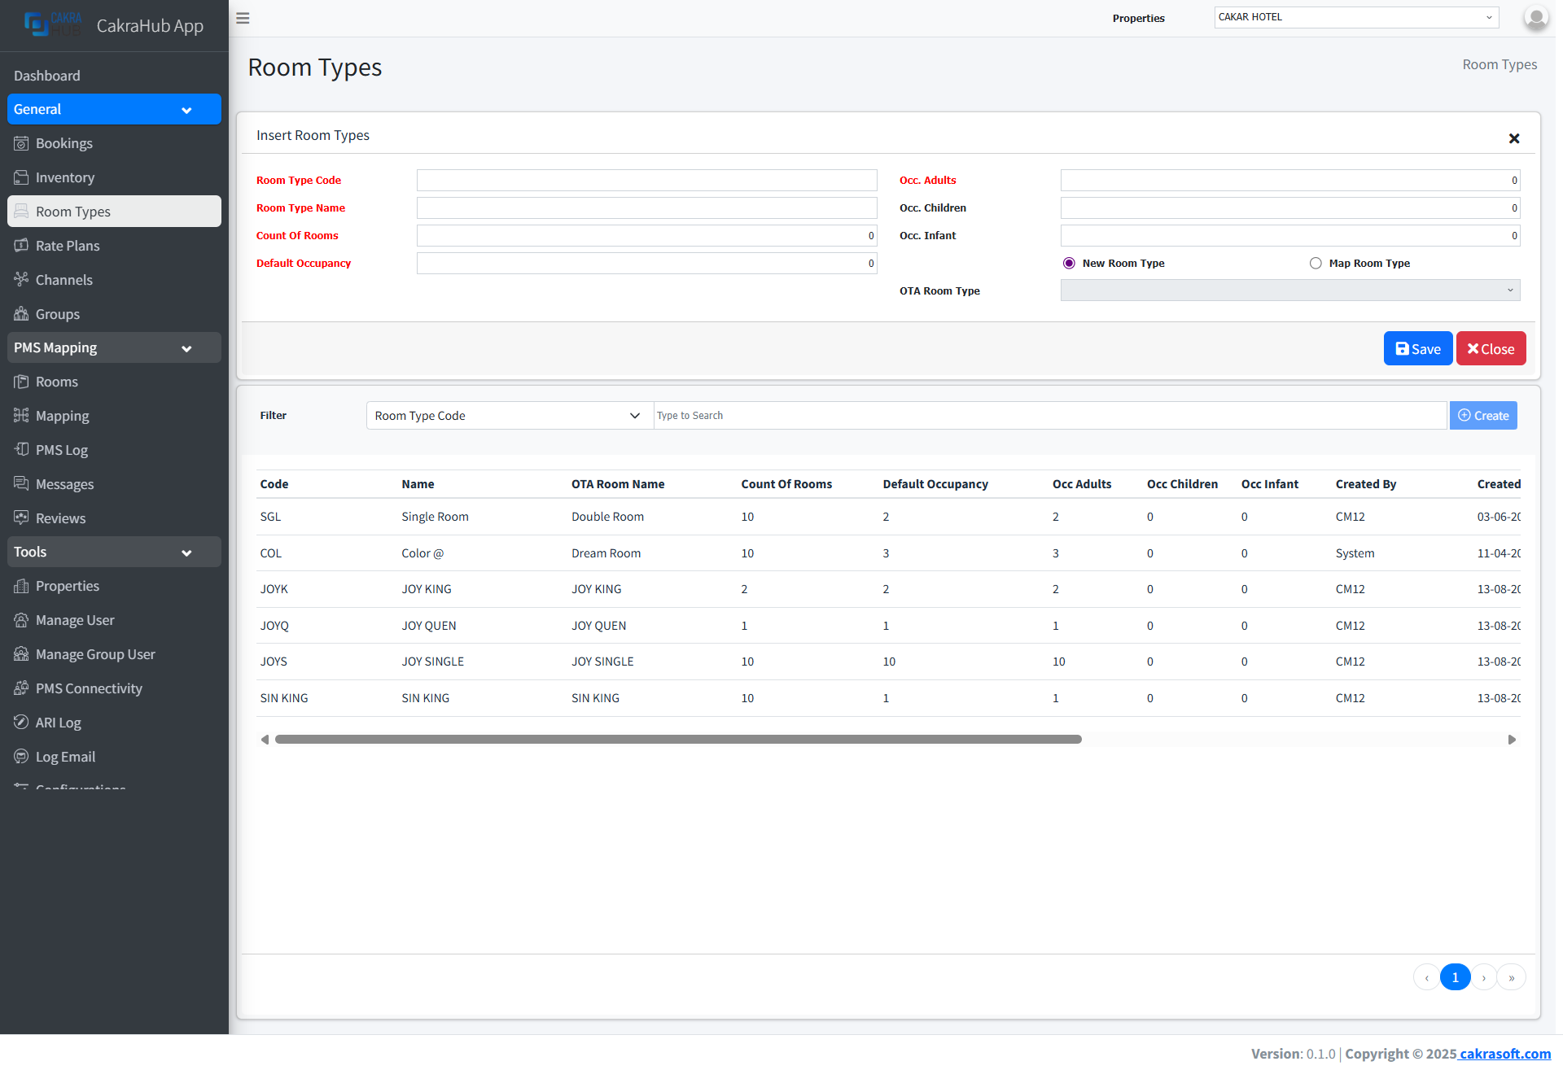Close the Insert Room Types panel

(1513, 138)
